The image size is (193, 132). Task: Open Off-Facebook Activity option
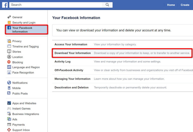(x=69, y=70)
